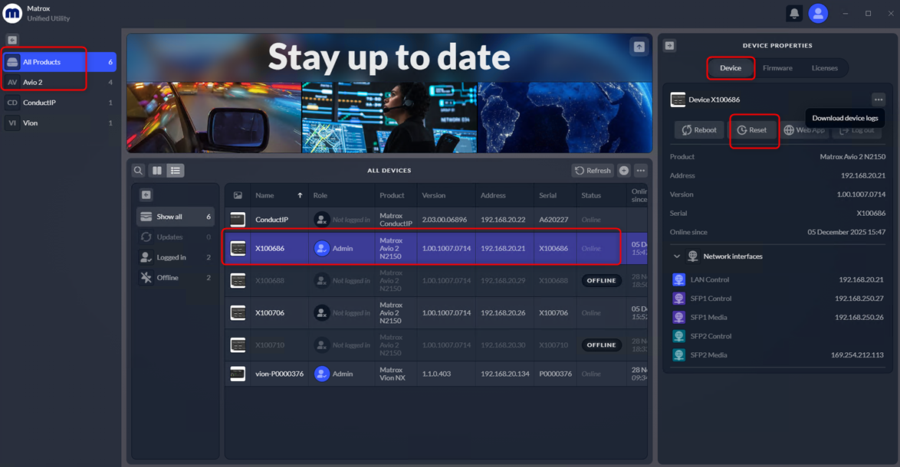The height and width of the screenshot is (467, 900).
Task: Click the Reboot button
Action: point(698,130)
